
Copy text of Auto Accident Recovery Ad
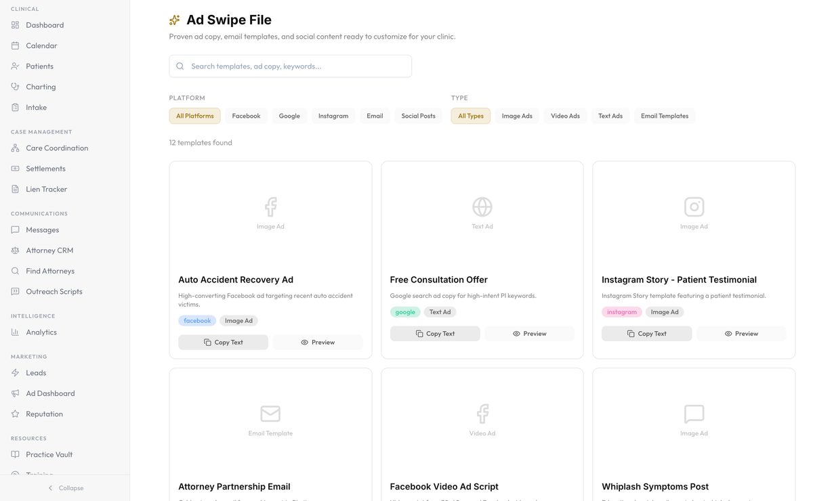click(223, 343)
